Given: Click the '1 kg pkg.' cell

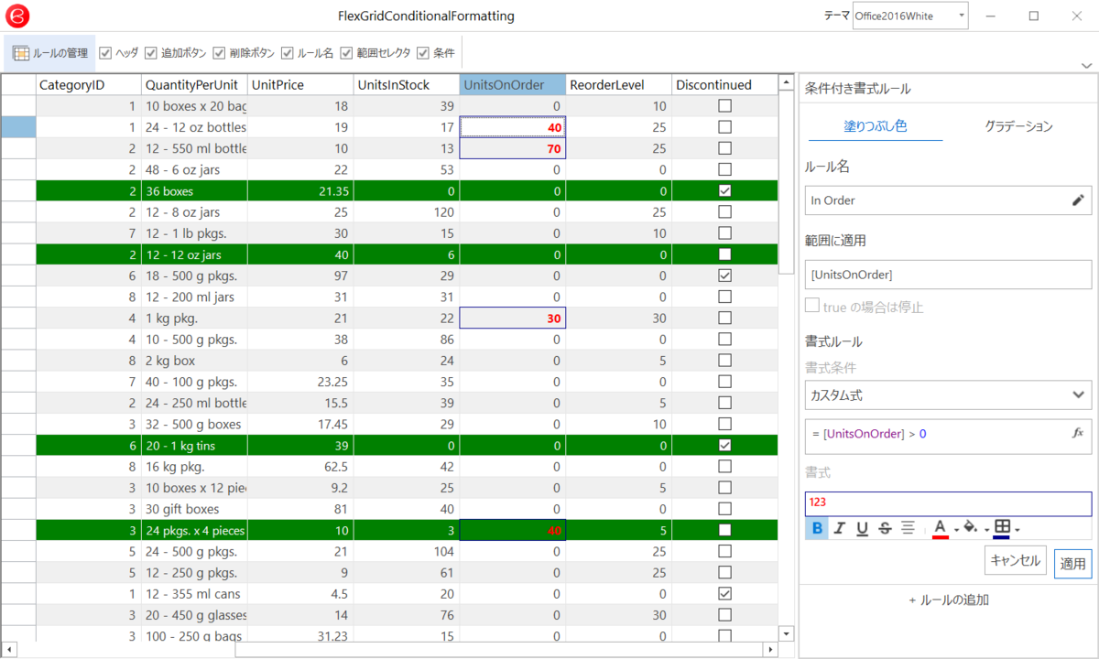Looking at the screenshot, I should coord(194,318).
